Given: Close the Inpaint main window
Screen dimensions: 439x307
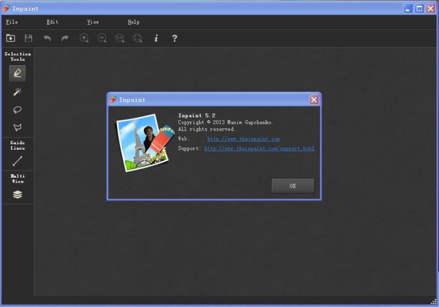Looking at the screenshot, I should pyautogui.click(x=430, y=8).
